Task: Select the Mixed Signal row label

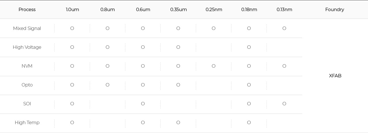Action: (x=27, y=28)
